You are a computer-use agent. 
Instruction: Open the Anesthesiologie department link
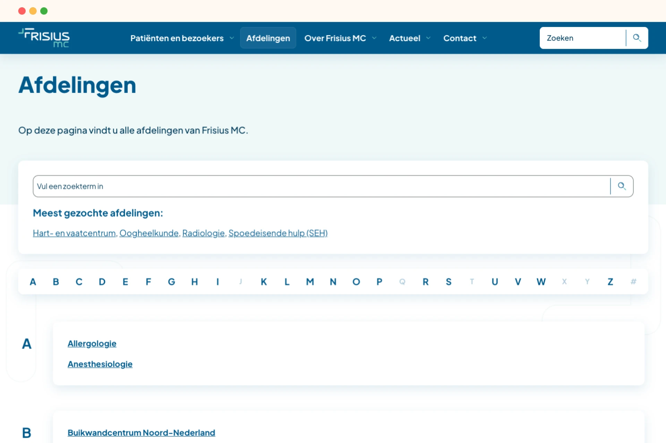click(x=100, y=364)
